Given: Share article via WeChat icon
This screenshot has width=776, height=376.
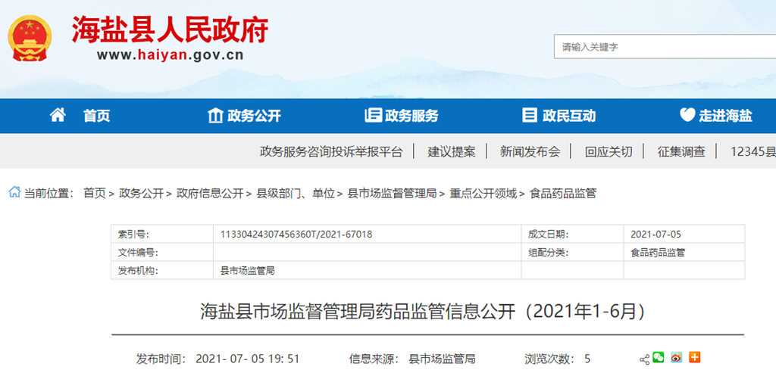Looking at the screenshot, I should [x=659, y=357].
